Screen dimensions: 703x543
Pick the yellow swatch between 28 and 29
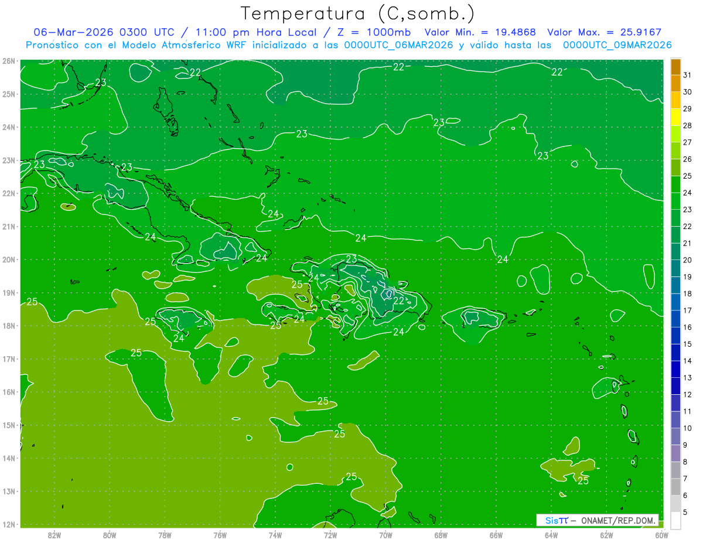click(675, 117)
